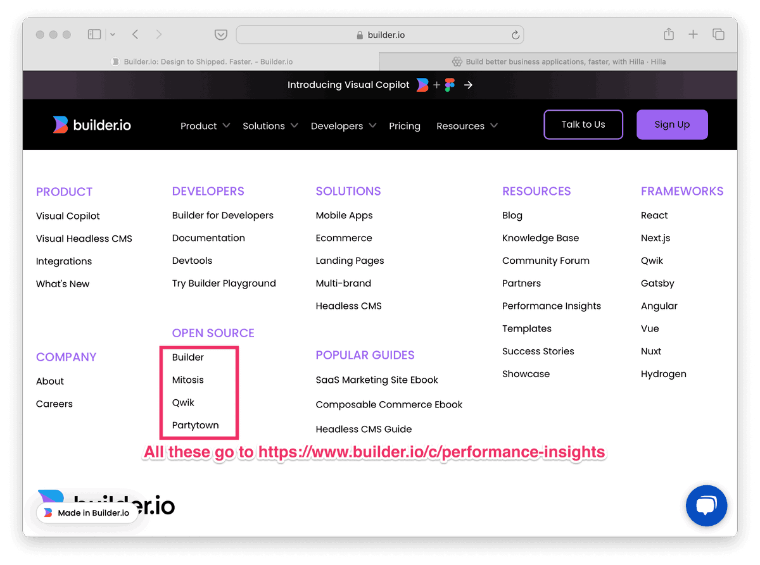This screenshot has width=760, height=565.
Task: Open Composable Commerce Ebook guide
Action: (x=389, y=405)
